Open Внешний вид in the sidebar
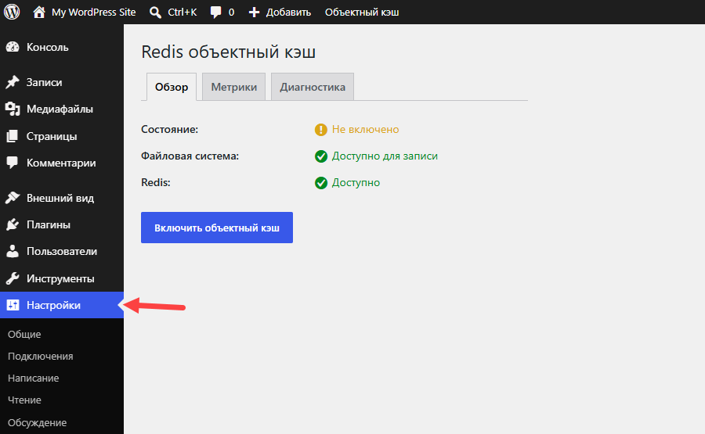 (x=62, y=198)
